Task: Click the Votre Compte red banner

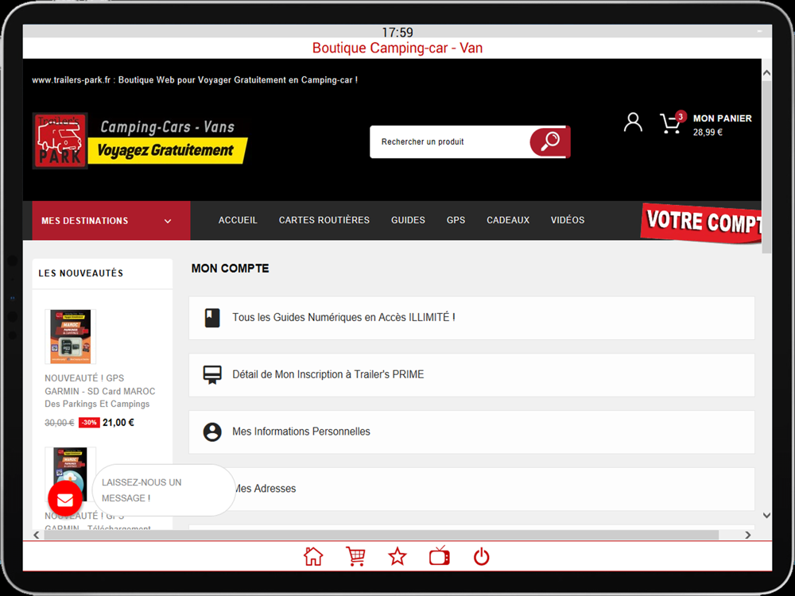Action: tap(702, 223)
